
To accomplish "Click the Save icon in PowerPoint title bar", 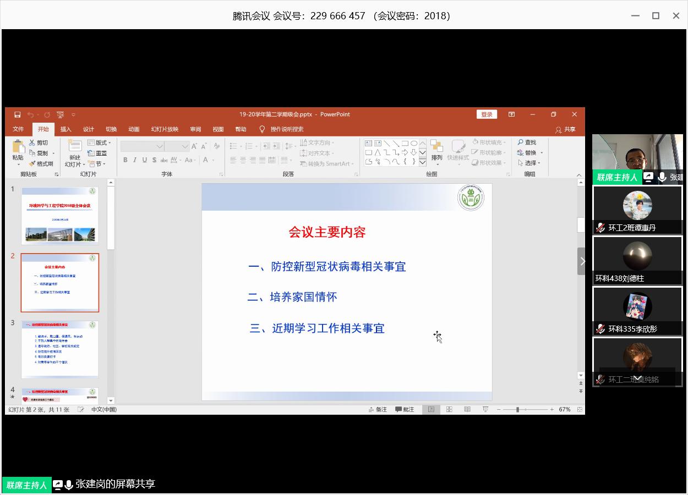I will click(x=17, y=114).
